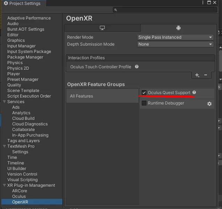222x209 pixels.
Task: Open Burst AOT Settings
Action: pyautogui.click(x=26, y=29)
